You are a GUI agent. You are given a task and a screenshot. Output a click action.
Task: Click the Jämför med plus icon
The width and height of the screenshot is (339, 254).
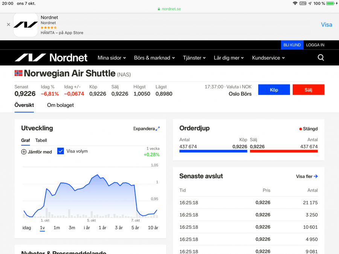tap(24, 152)
